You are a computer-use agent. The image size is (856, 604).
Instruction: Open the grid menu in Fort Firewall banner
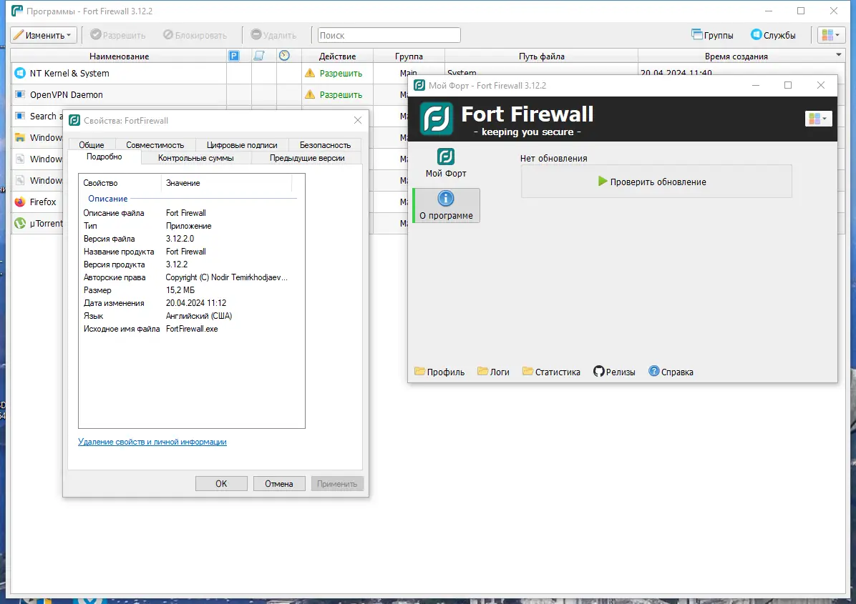pos(818,118)
